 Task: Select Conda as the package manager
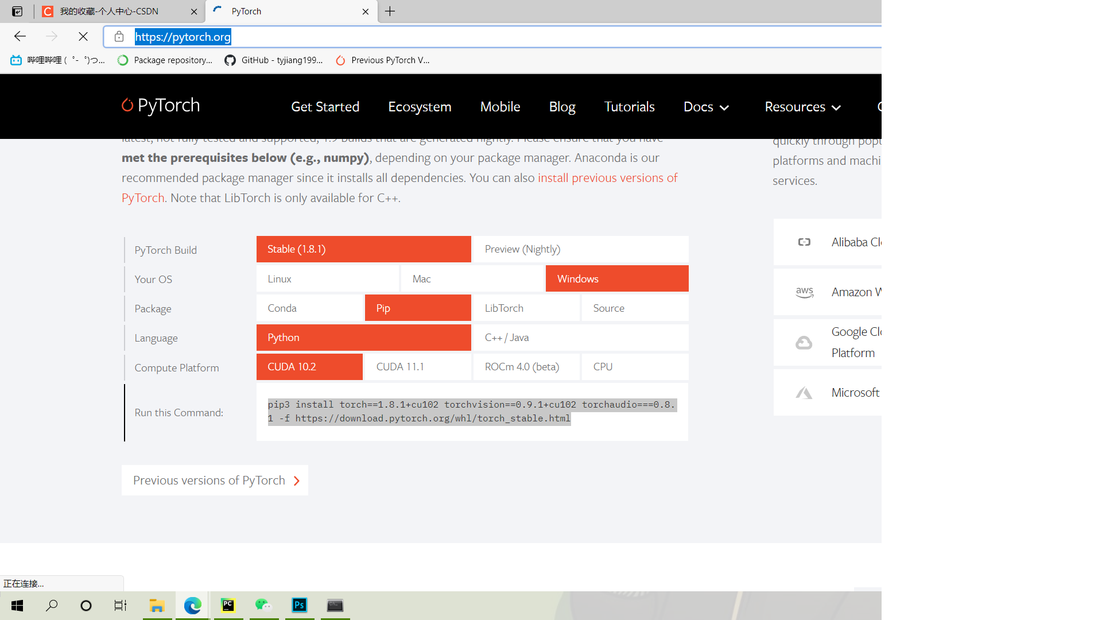[x=310, y=308]
